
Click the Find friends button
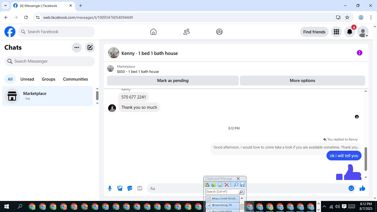coord(314,32)
